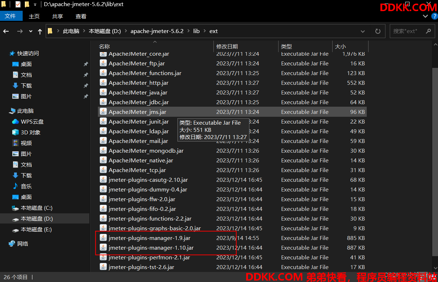
Task: Expand chevron after lib in breadcrumb
Action: [205, 31]
